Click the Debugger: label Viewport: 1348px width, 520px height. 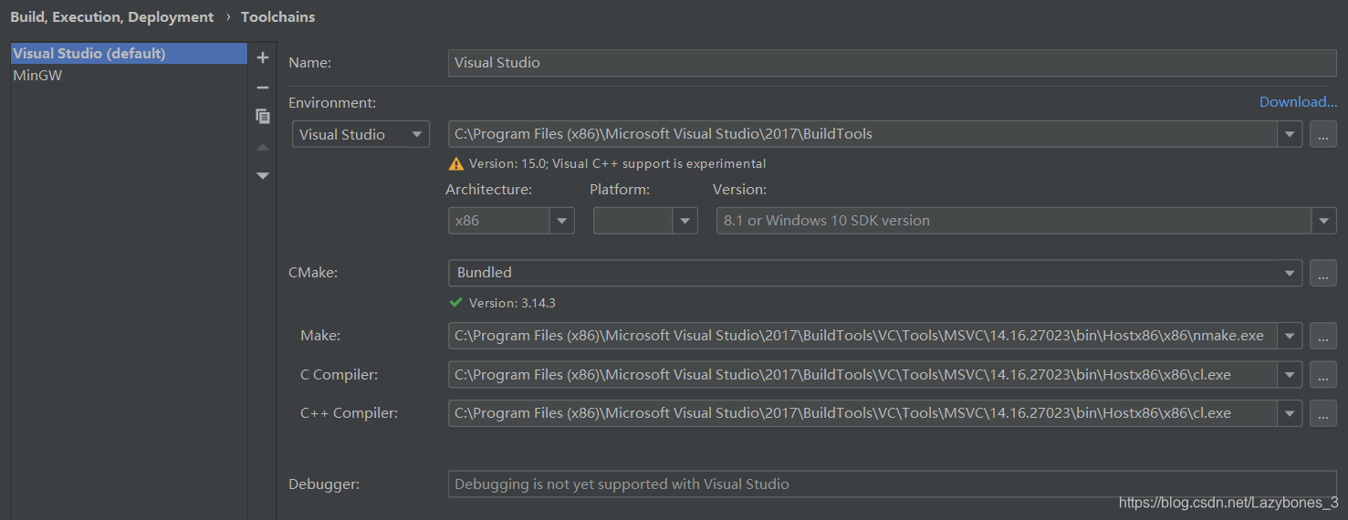click(x=324, y=484)
